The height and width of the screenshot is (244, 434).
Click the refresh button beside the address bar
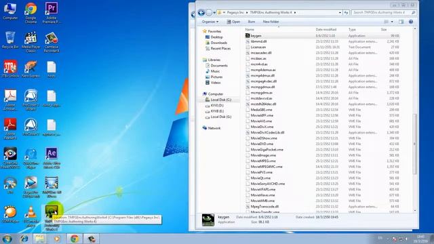pos(346,12)
